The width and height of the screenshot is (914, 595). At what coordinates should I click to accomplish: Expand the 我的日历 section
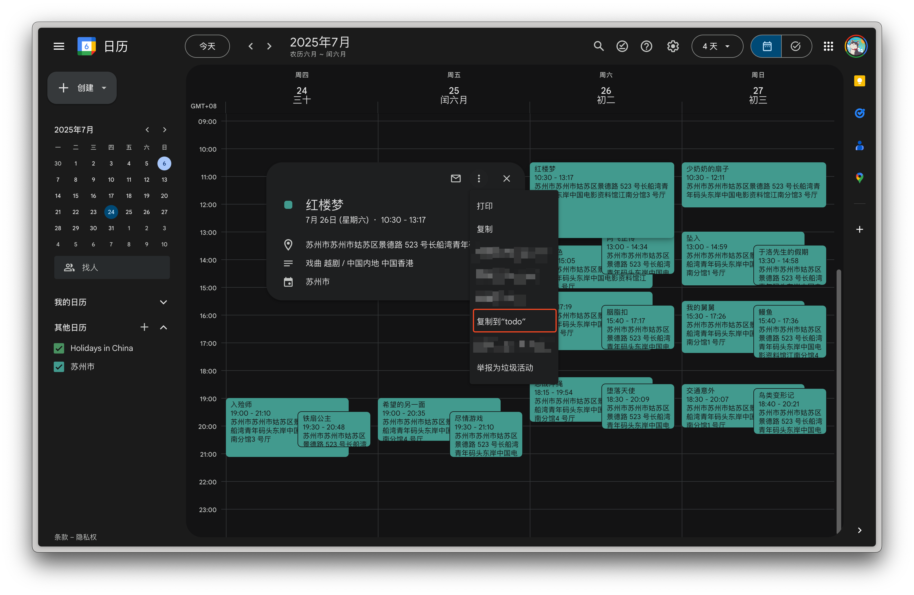coord(163,302)
